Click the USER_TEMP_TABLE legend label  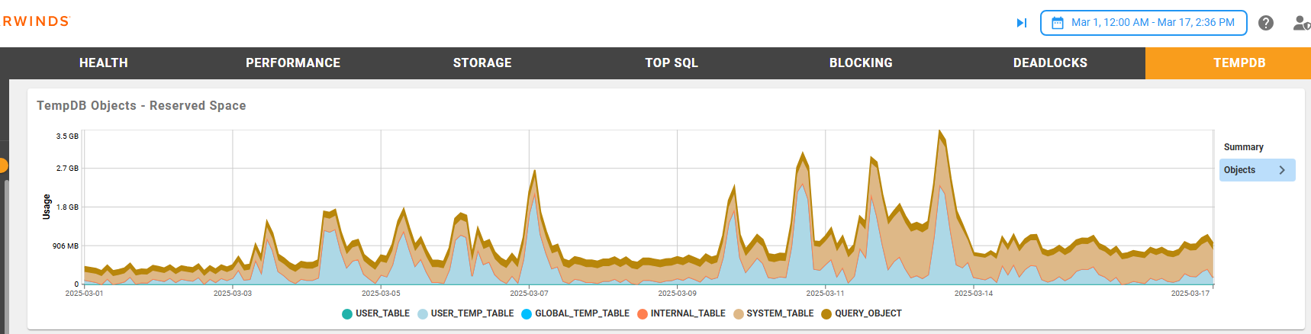pyautogui.click(x=472, y=313)
